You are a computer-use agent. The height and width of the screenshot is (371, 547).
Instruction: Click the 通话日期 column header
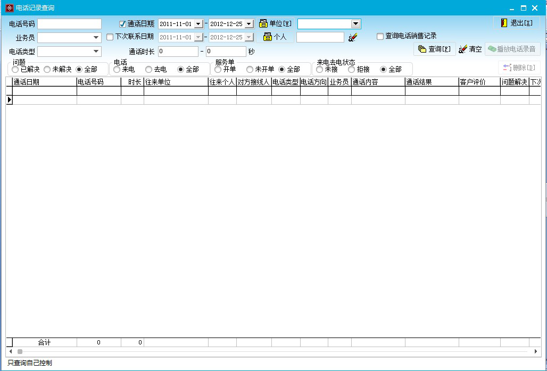click(45, 82)
